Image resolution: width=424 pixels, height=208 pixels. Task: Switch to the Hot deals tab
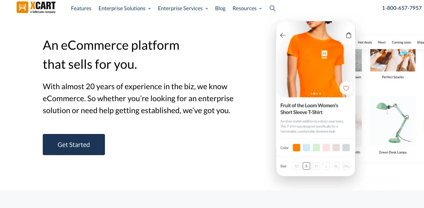click(365, 42)
